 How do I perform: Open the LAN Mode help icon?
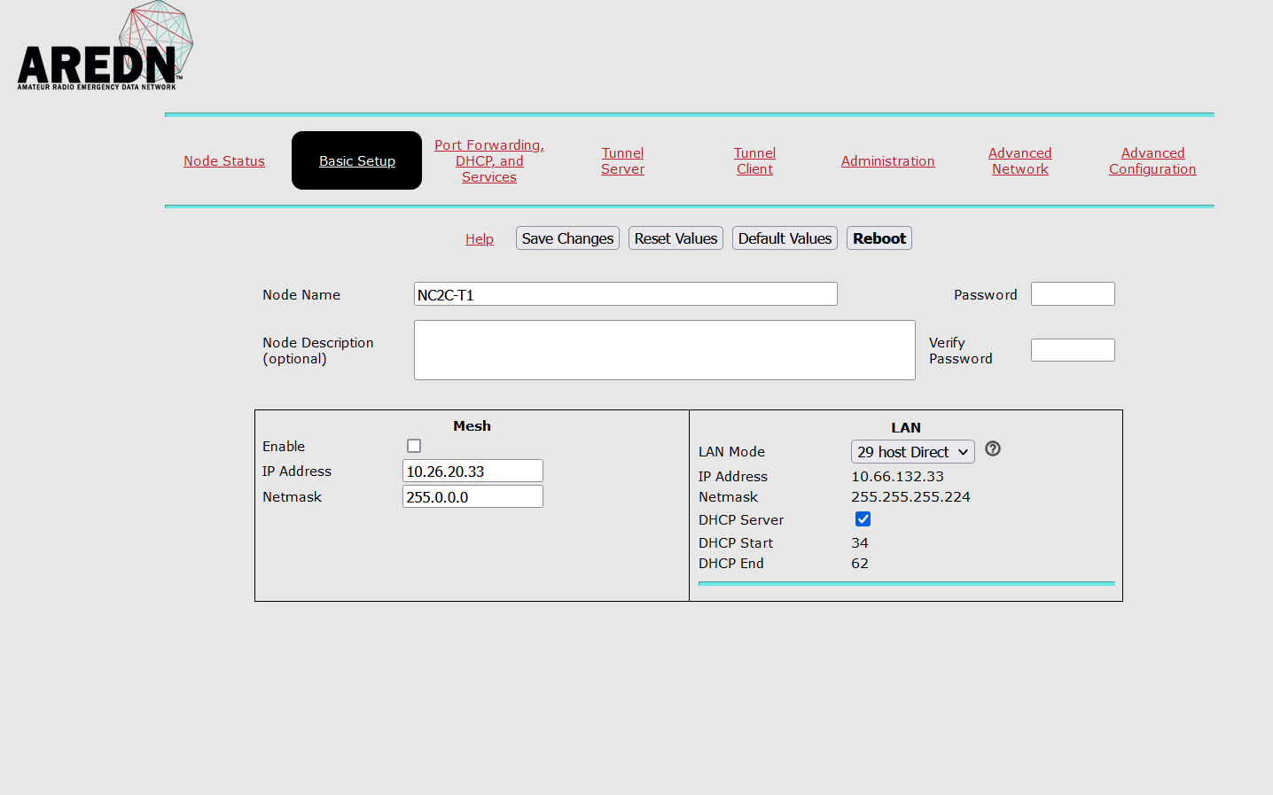[992, 449]
